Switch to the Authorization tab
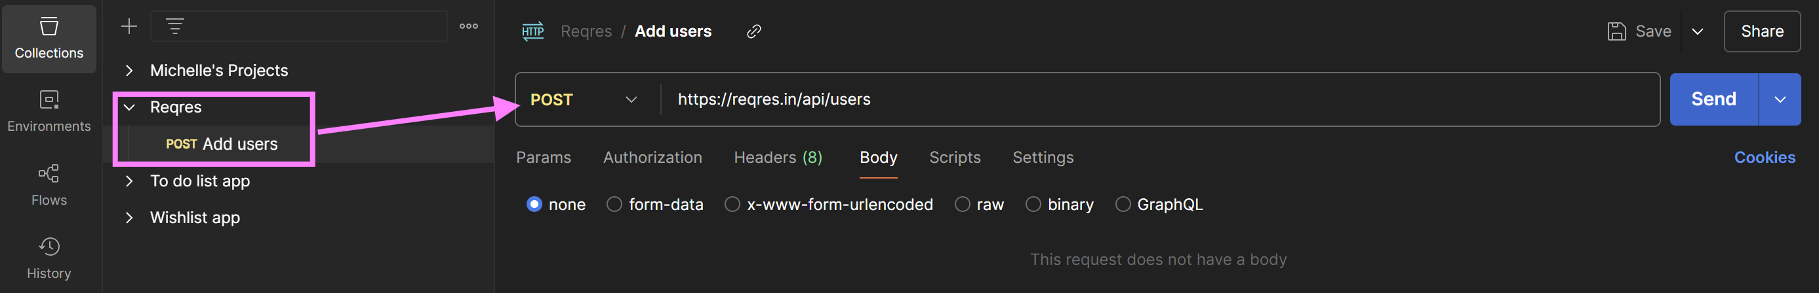 click(x=652, y=158)
